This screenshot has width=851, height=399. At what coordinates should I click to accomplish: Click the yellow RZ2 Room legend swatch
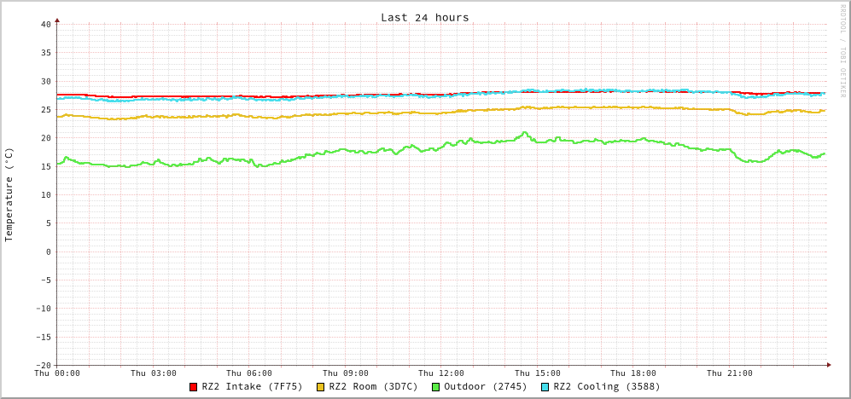click(321, 387)
